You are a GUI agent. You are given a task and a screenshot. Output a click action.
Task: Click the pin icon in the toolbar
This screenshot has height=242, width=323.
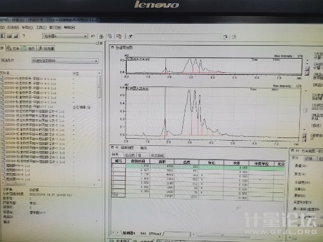pos(130,36)
